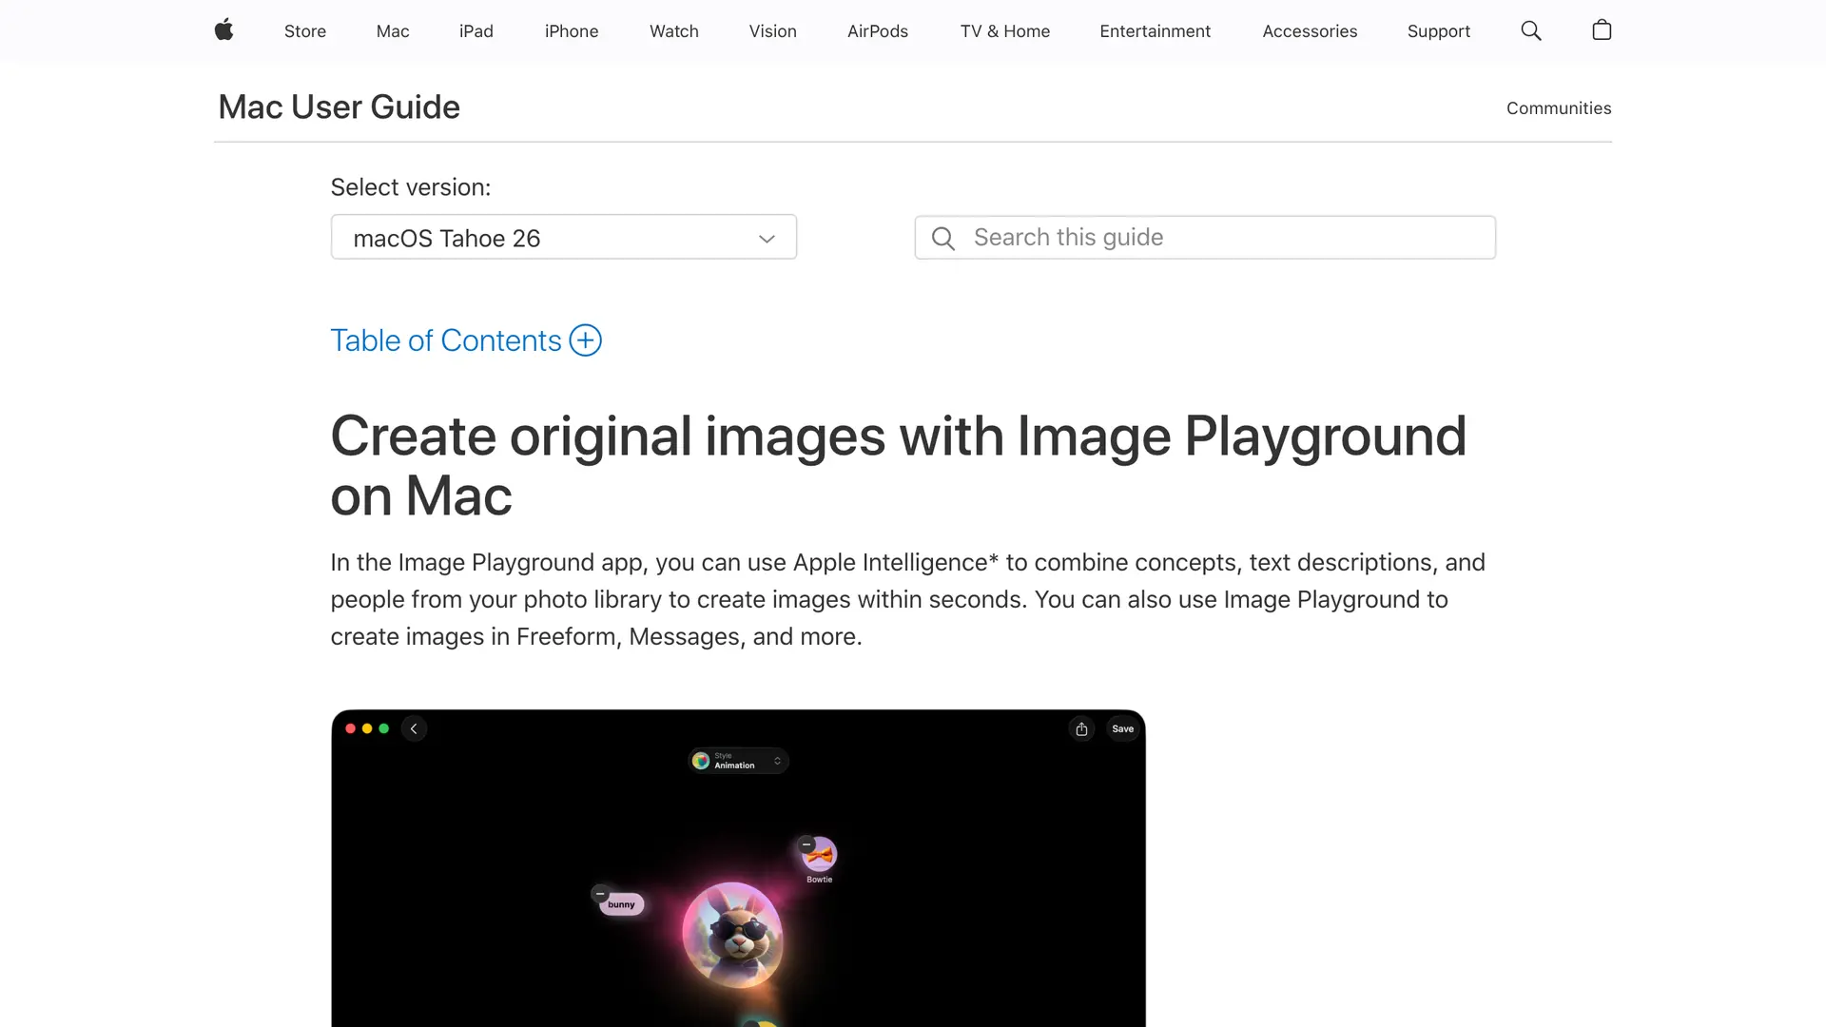Click the Apple logo icon
Screen dimensions: 1826x1027
(x=223, y=30)
